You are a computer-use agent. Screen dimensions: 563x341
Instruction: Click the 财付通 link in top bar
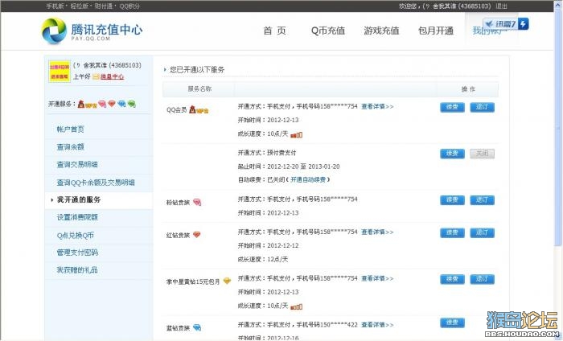104,6
